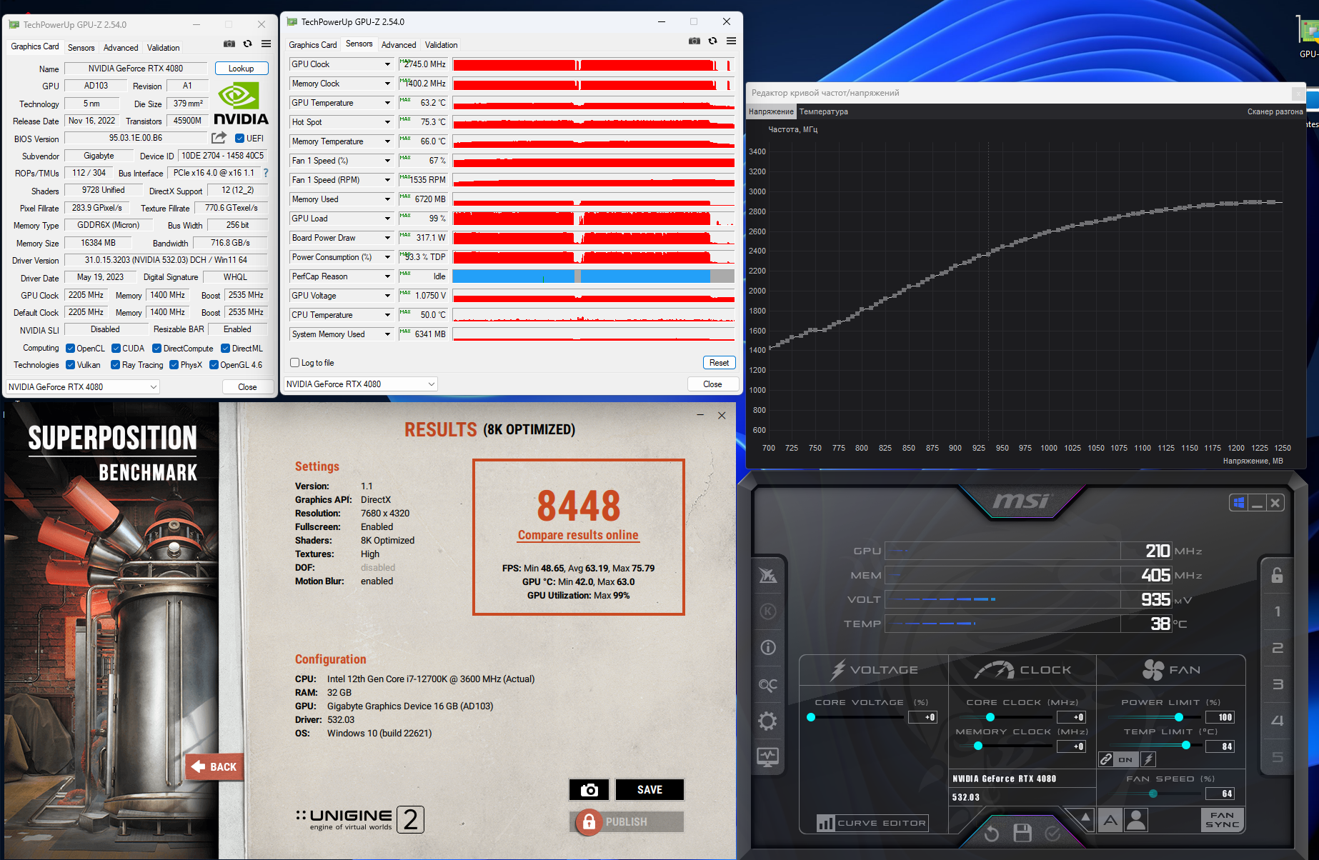Viewport: 1319px width, 860px height.
Task: Select profile slot 4 in Afterburner
Action: pyautogui.click(x=1278, y=721)
